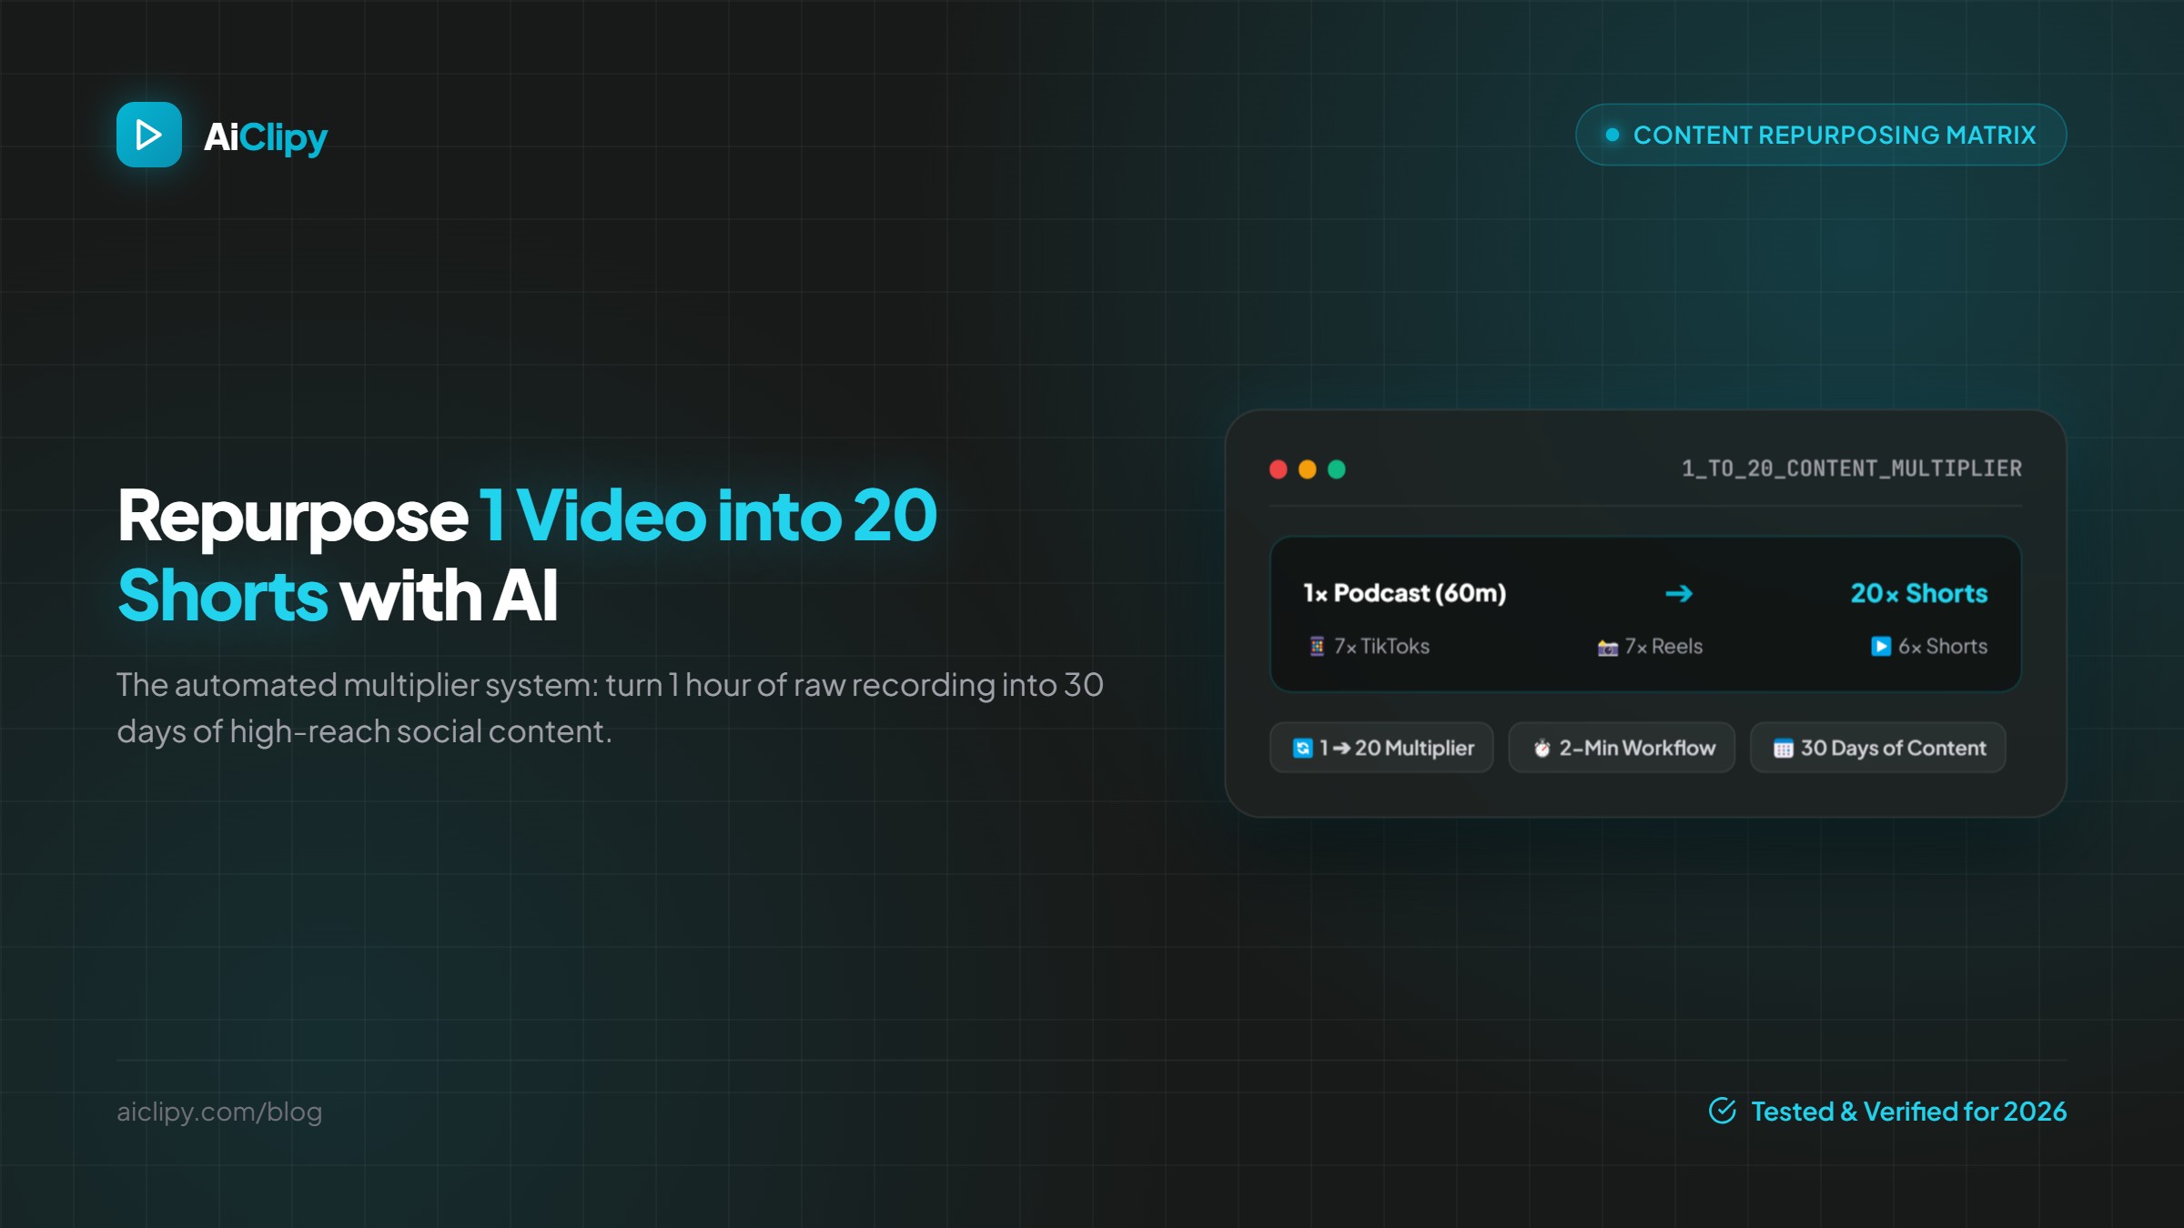Screen dimensions: 2184x1228
Task: Open the aiclipy.com/blog link
Action: pyautogui.click(x=219, y=1112)
